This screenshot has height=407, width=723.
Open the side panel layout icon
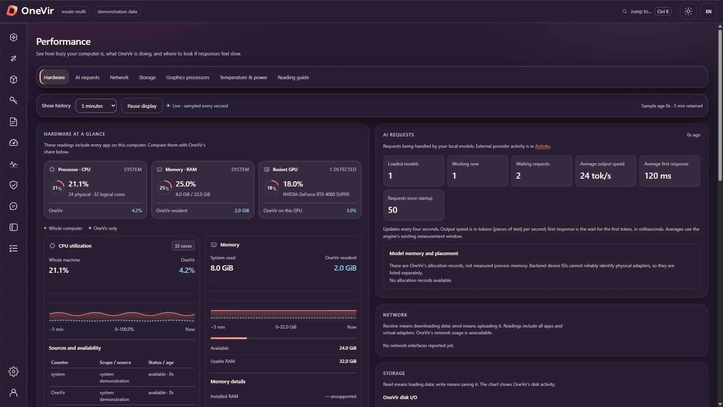14,227
